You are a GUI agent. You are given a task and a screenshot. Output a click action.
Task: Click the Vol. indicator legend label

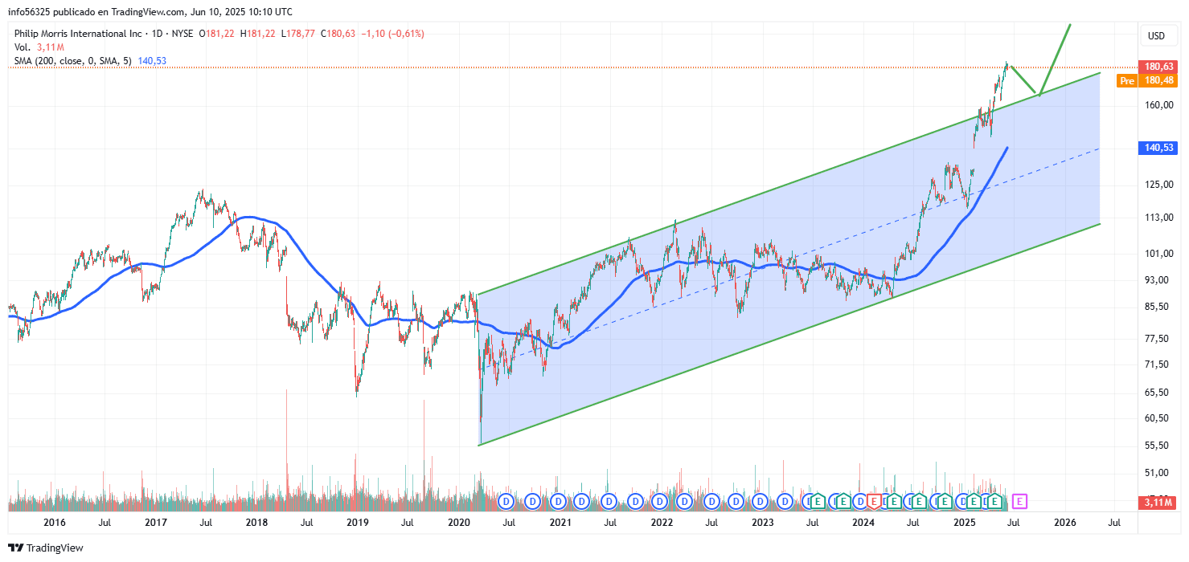(23, 47)
